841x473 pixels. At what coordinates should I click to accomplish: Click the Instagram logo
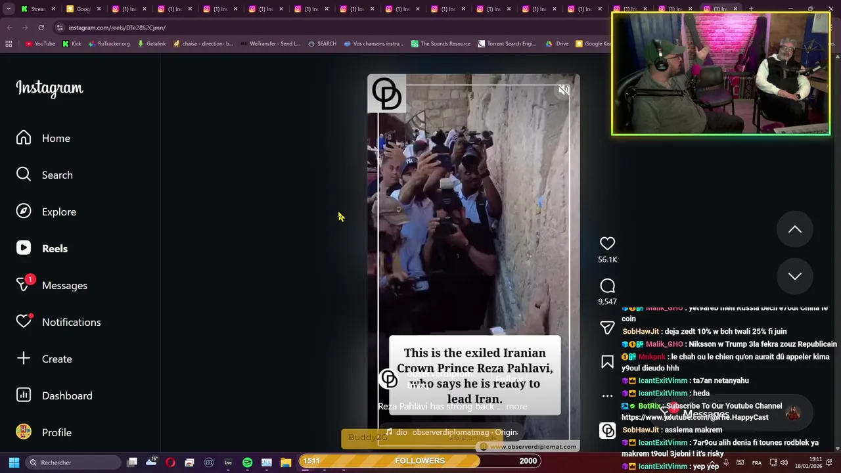pyautogui.click(x=49, y=88)
